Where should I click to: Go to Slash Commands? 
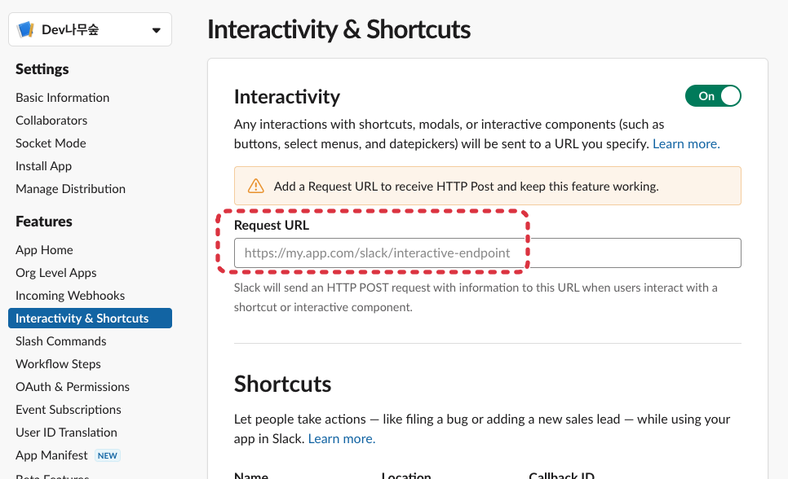[x=61, y=341]
